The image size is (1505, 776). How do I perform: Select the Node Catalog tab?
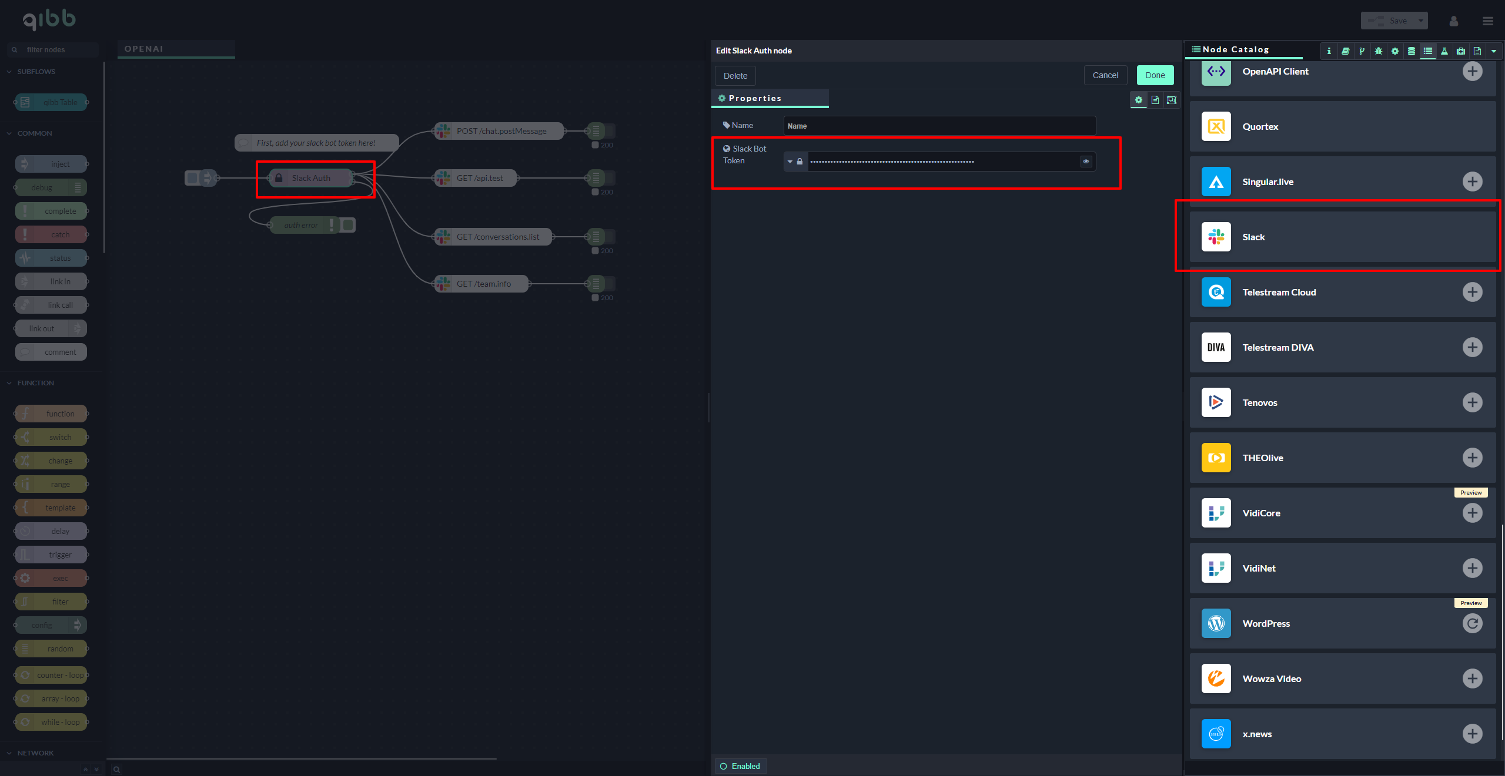tap(1245, 49)
